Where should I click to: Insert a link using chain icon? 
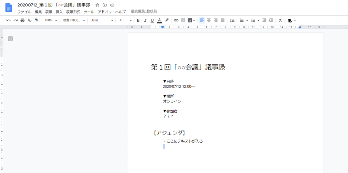pyautogui.click(x=176, y=20)
